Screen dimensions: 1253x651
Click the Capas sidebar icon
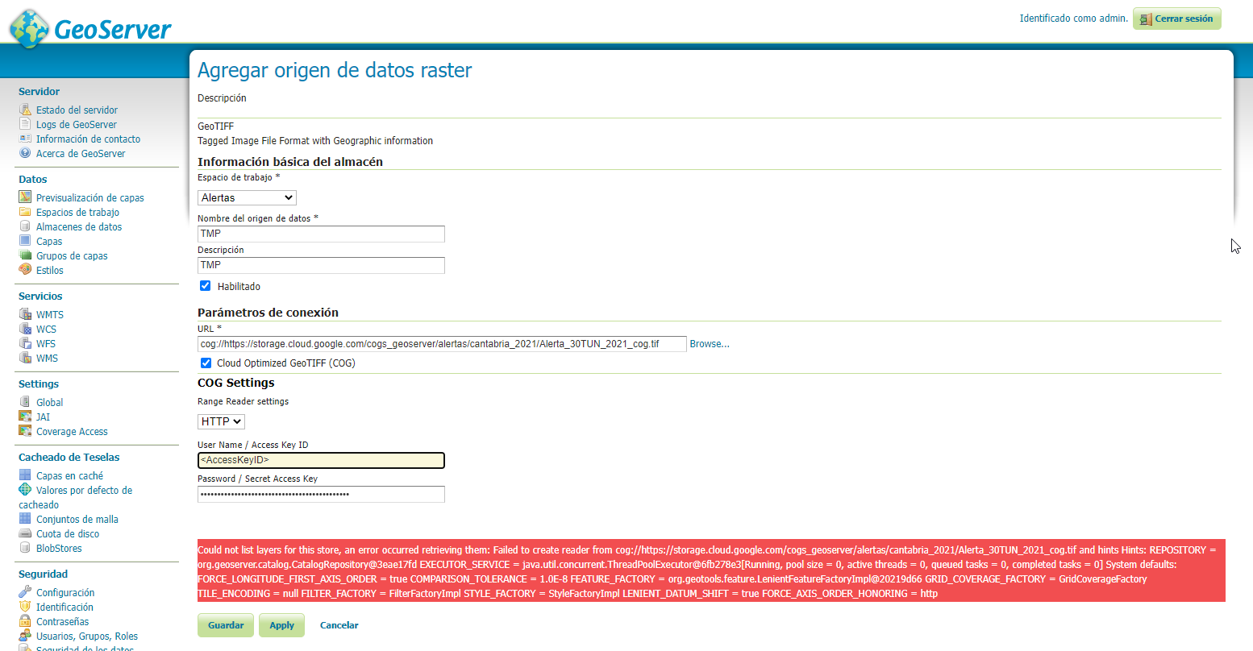coord(25,241)
